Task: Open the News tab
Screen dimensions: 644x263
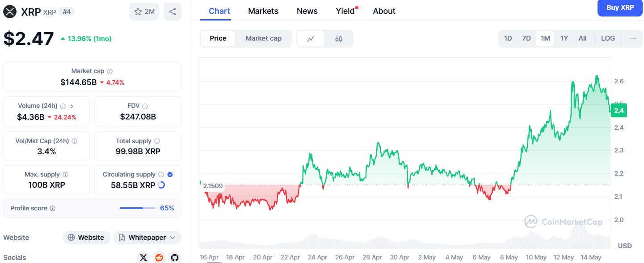Action: [x=307, y=11]
